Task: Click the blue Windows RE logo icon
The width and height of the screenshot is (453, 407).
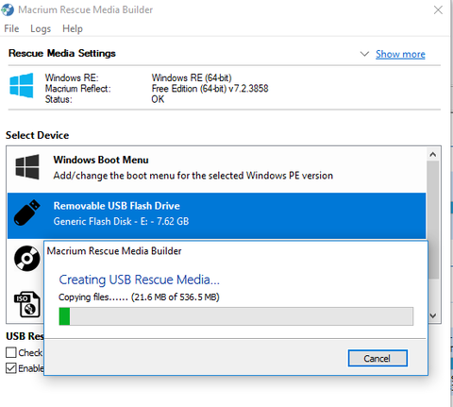Action: coord(22,85)
